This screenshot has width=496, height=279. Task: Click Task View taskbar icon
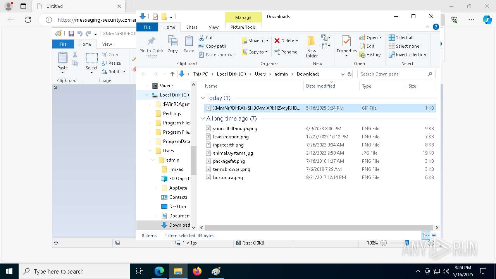pyautogui.click(x=140, y=271)
